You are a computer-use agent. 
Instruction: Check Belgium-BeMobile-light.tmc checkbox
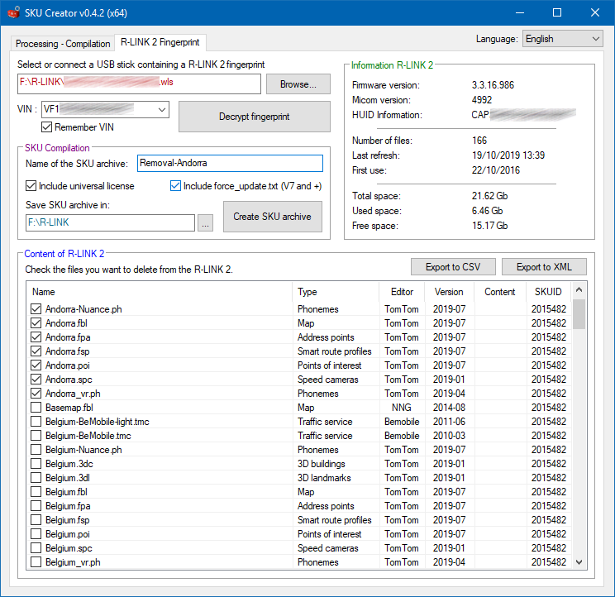pos(36,422)
